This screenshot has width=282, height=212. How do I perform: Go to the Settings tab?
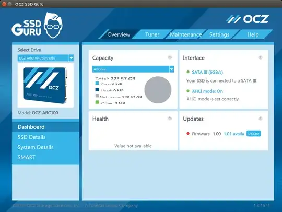click(x=219, y=34)
